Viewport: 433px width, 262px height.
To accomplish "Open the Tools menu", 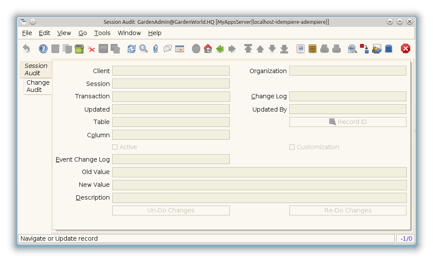I will pos(102,33).
